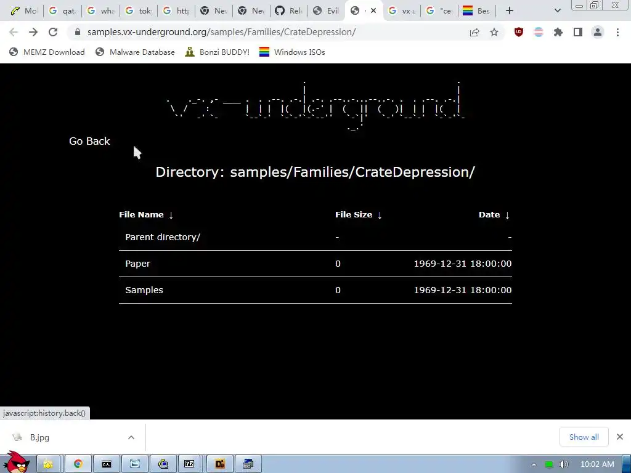Open the Bonzi BUDDY! bookmark
The width and height of the screenshot is (631, 473).
click(x=218, y=52)
